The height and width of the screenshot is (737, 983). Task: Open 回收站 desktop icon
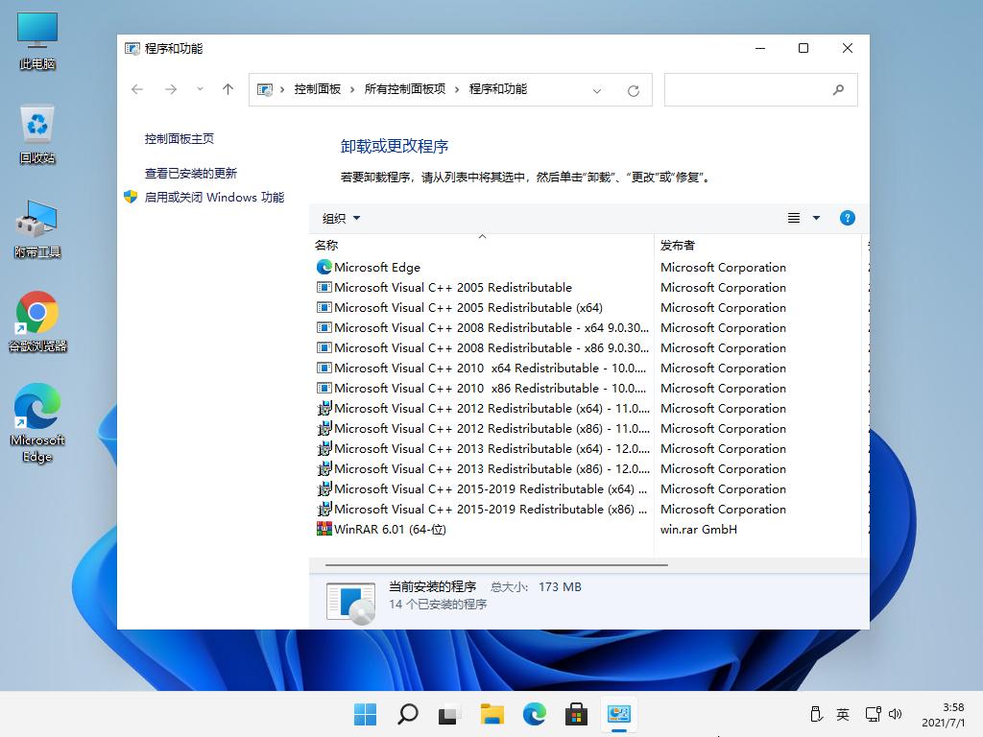(37, 134)
